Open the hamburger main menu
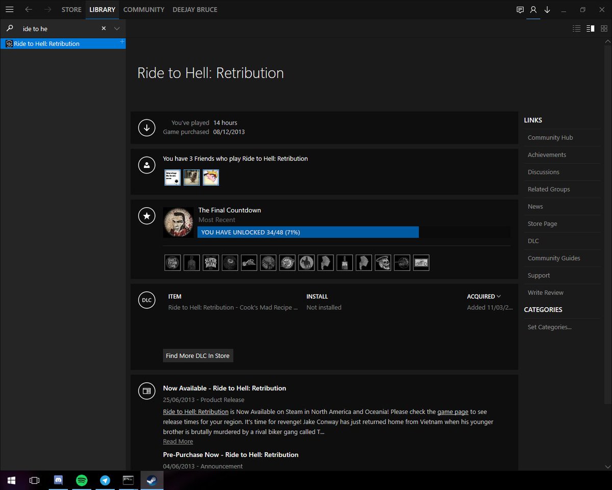Screen dimensions: 612x490 9,10
